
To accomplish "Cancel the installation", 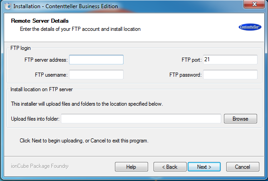I will (x=243, y=166).
